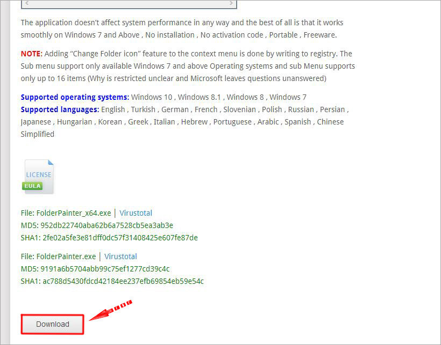This screenshot has height=345, width=441.
Task: Click the 'Supported operating systems:' heading
Action: coord(75,97)
